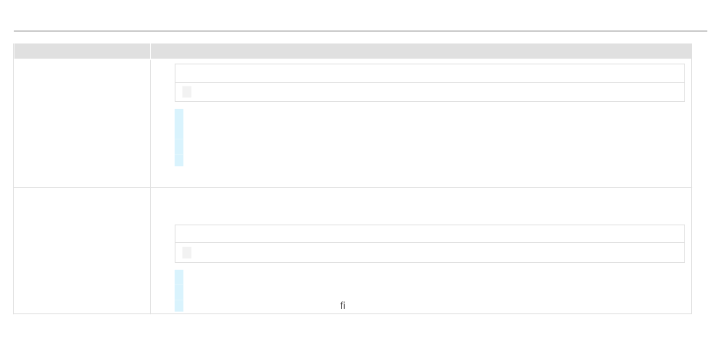
Task: Click the lower field of the first row's bordered box
Action: pos(430,92)
